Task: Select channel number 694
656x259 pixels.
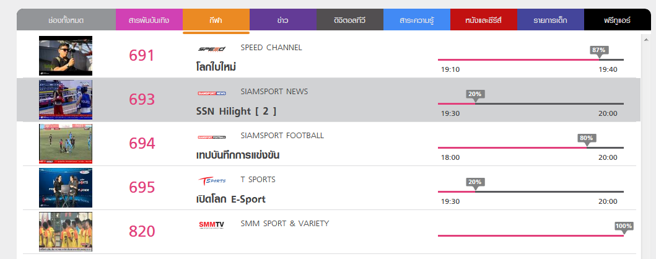Action: click(141, 144)
